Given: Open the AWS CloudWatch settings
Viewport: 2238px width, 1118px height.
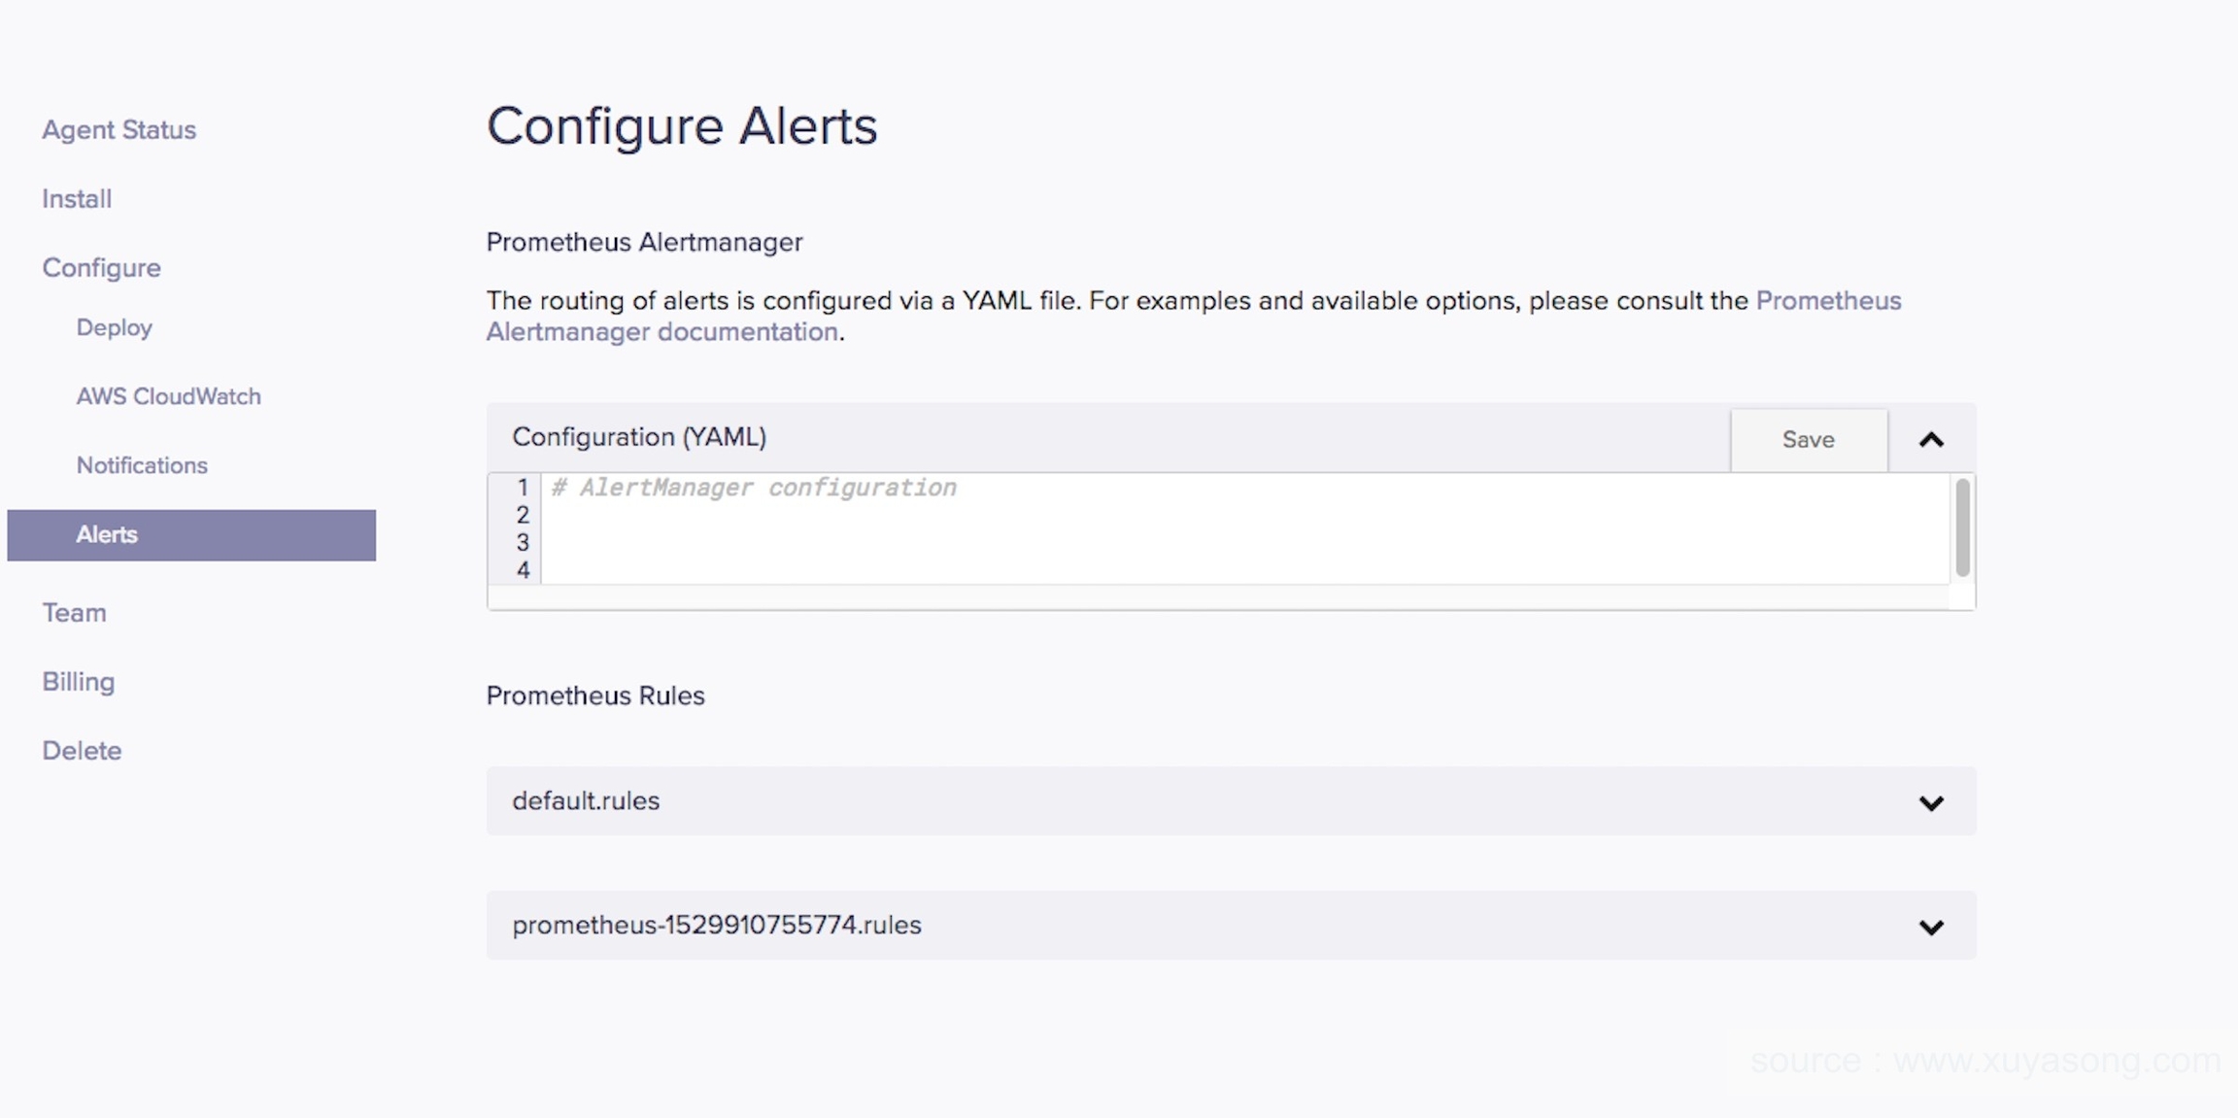Looking at the screenshot, I should 168,397.
